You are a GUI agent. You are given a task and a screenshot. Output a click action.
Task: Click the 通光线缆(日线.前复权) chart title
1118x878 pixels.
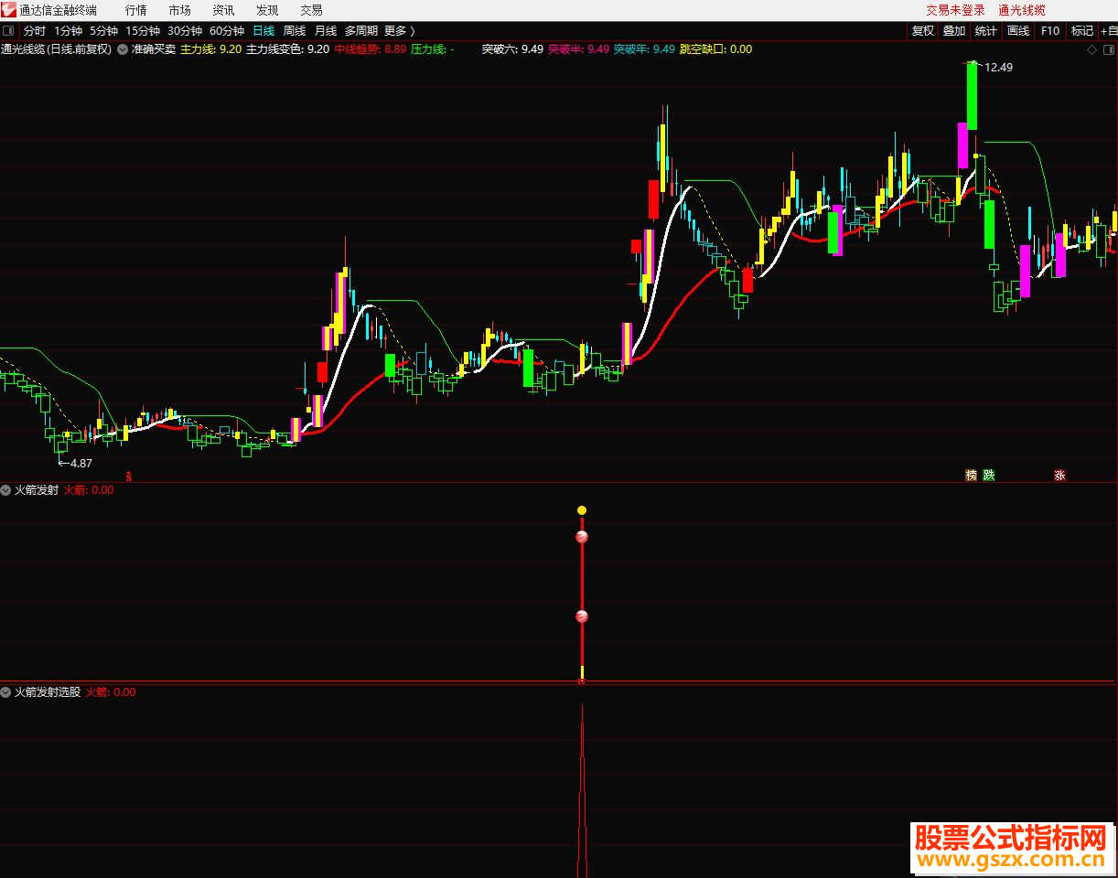pos(57,49)
